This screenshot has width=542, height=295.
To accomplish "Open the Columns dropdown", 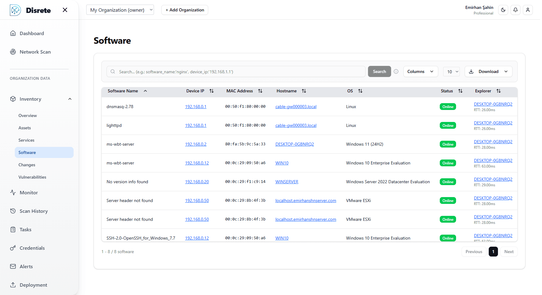I will 420,71.
